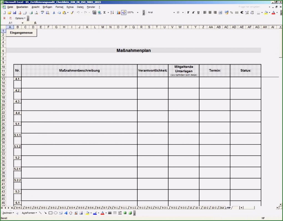283x221 pixels.
Task: Click the AutoSum icon
Action: point(104,12)
